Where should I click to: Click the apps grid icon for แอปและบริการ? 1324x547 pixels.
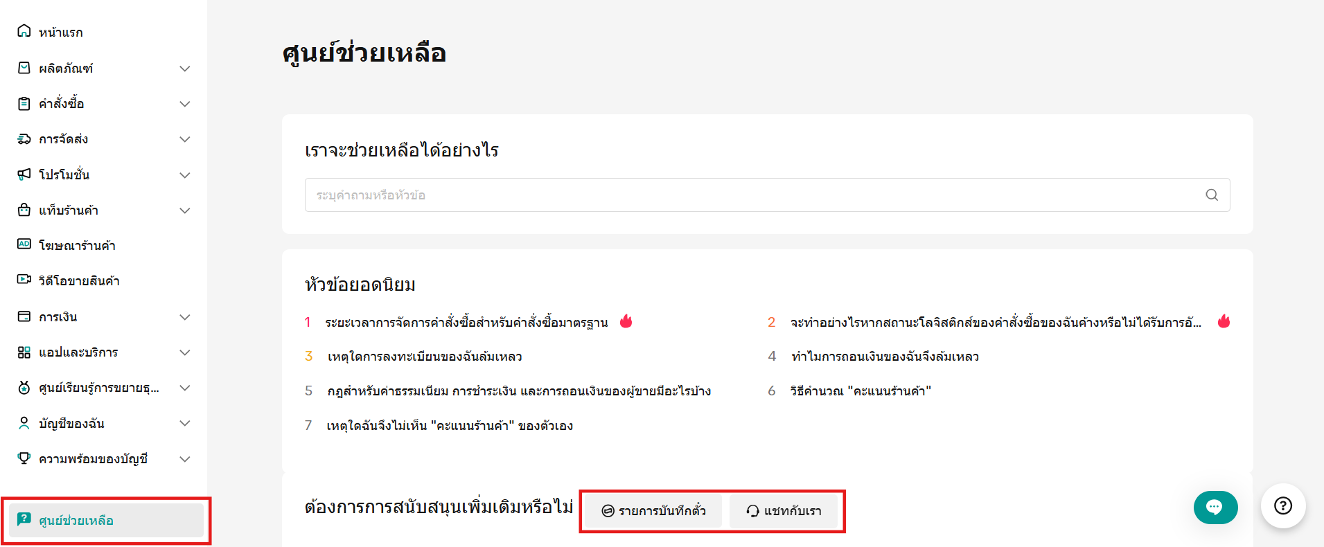[x=24, y=352]
